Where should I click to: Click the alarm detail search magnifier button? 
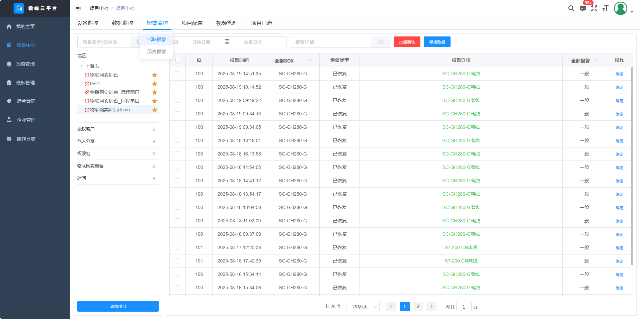point(381,42)
